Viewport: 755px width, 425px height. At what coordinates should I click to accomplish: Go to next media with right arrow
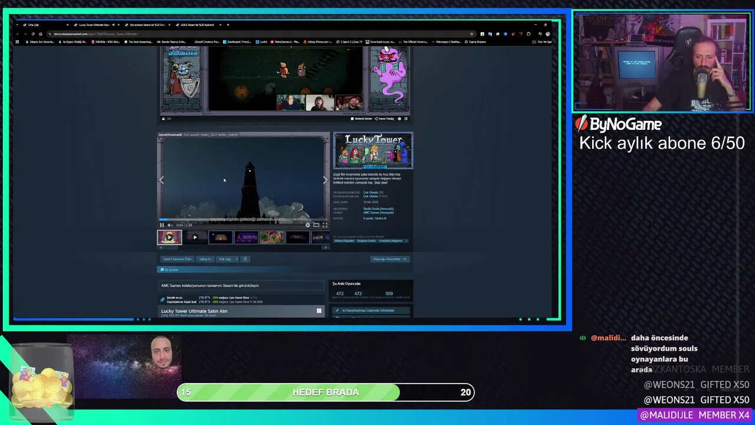pos(324,180)
